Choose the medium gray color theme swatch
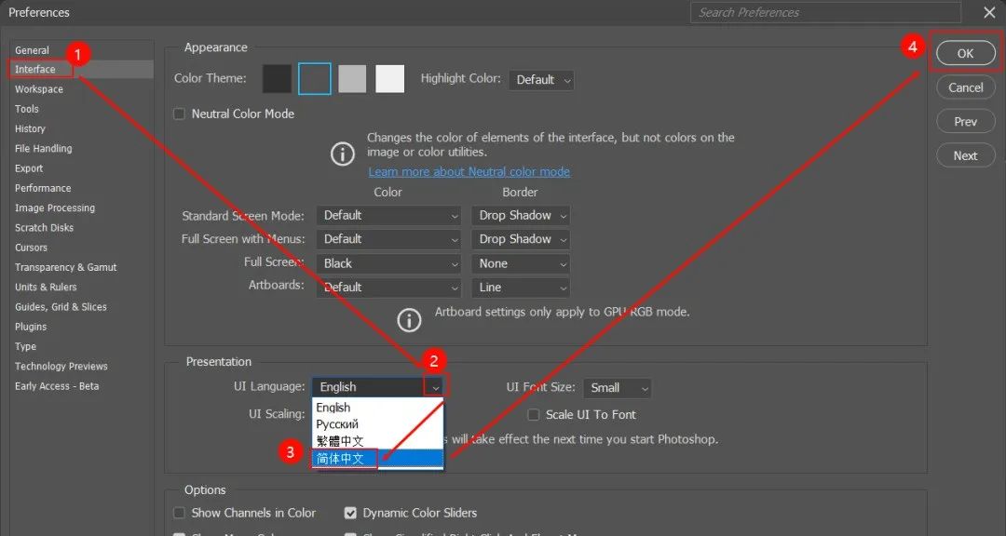The height and width of the screenshot is (536, 1006). tap(352, 79)
